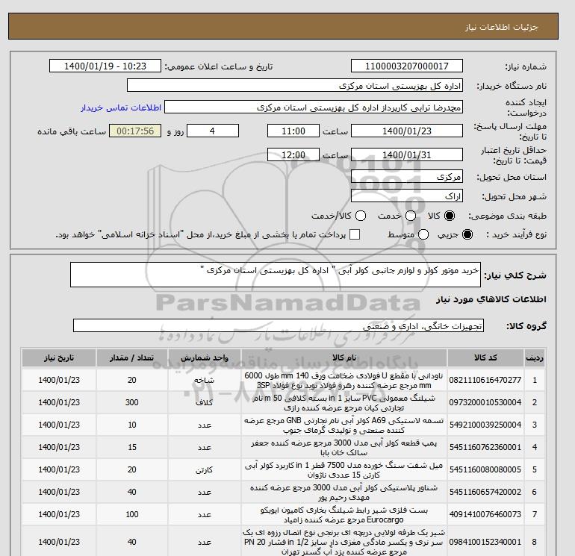This screenshot has width=575, height=556.
Task: Click the شیر یک طرفه لولایی item name
Action: 344,542
